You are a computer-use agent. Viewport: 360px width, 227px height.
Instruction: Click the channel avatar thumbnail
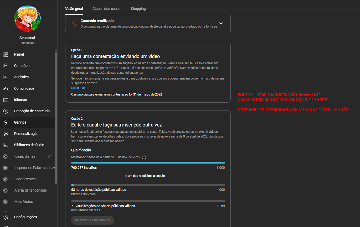point(27,19)
